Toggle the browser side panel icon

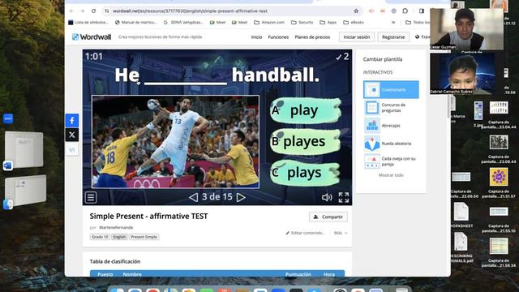coord(422,11)
